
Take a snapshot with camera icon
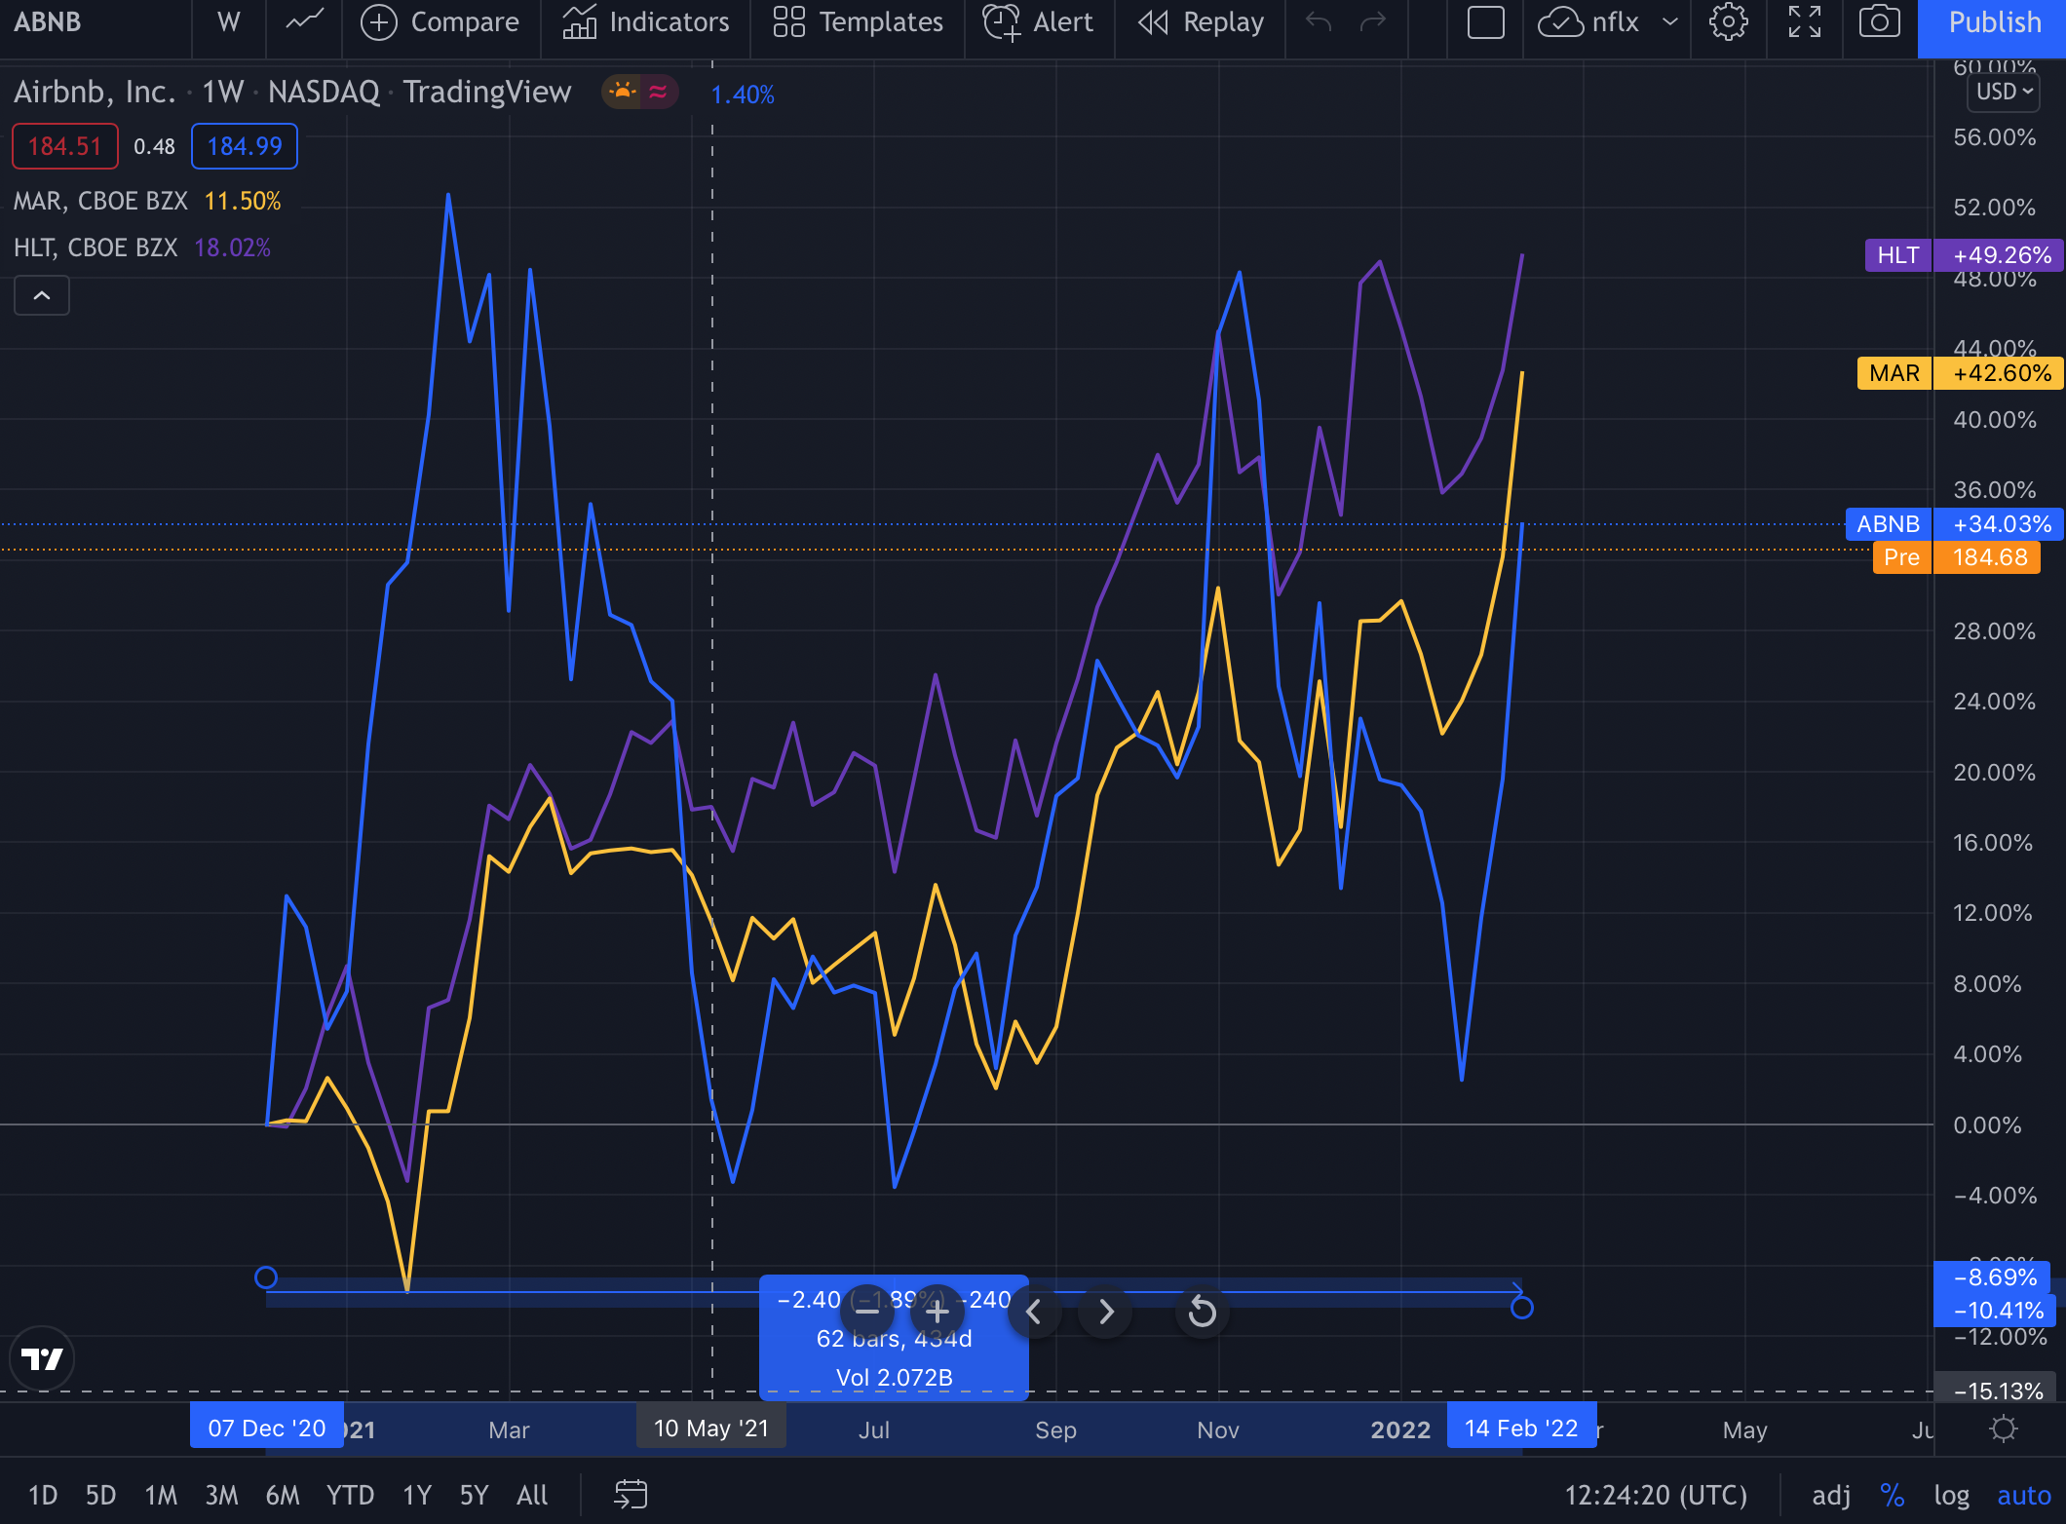coord(1879,21)
